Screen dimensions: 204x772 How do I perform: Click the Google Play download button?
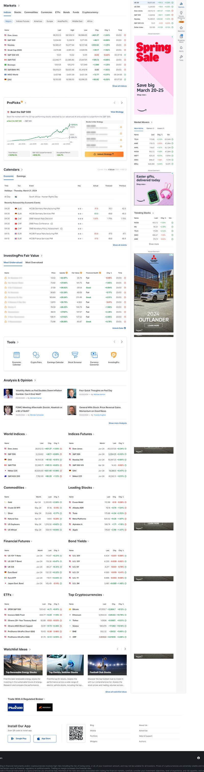19,739
